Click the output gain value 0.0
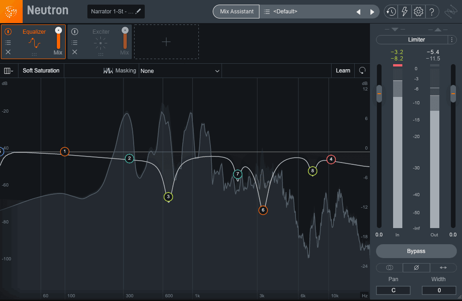 click(x=453, y=235)
